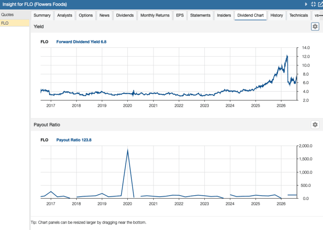The width and height of the screenshot is (323, 230).
Task: Switch to the Statements tab
Action: (200, 16)
